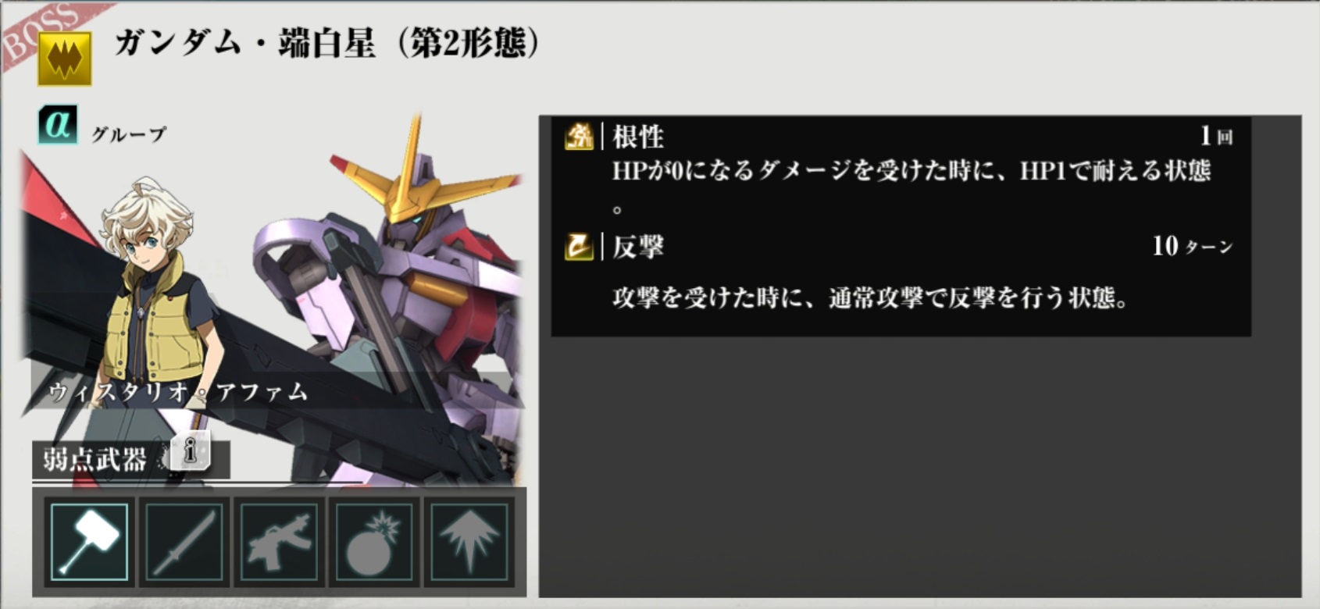Open the 弱点武器 info icon
The height and width of the screenshot is (609, 1320).
[x=190, y=451]
